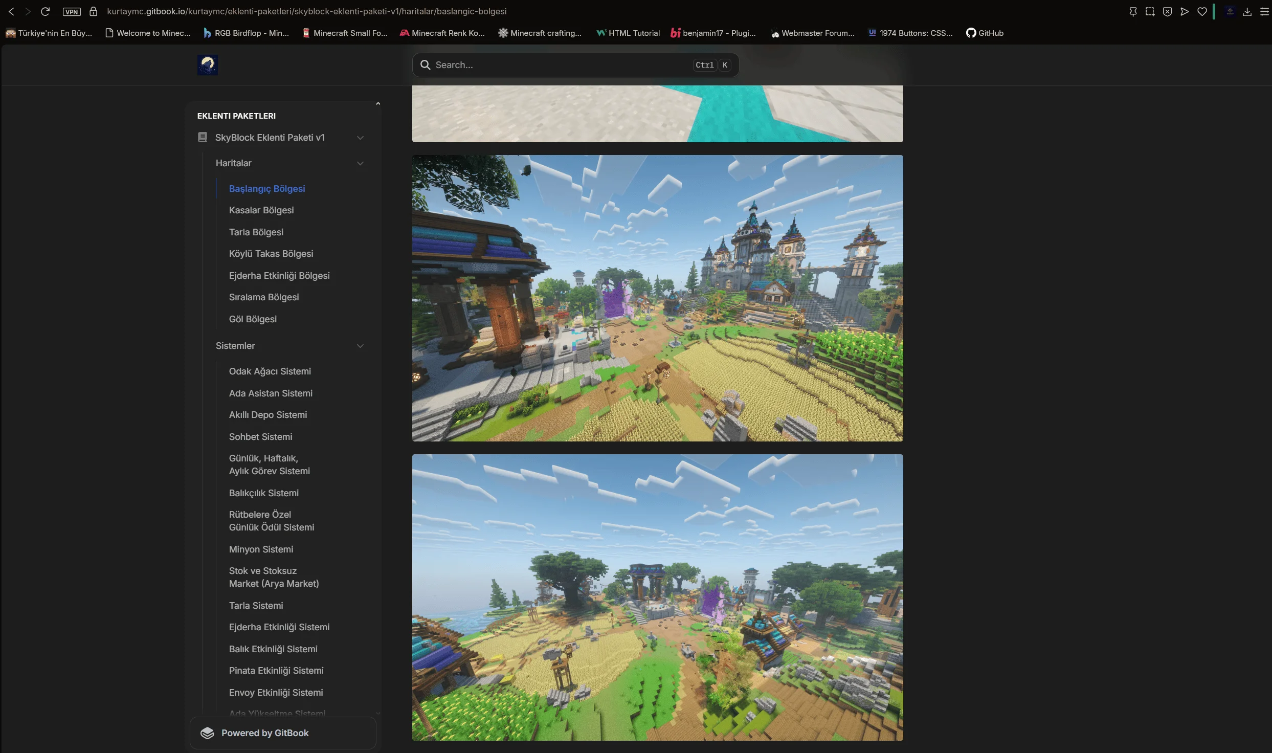Open the Odak Ağacı Sistemi page
Image resolution: width=1272 pixels, height=753 pixels.
pyautogui.click(x=270, y=371)
